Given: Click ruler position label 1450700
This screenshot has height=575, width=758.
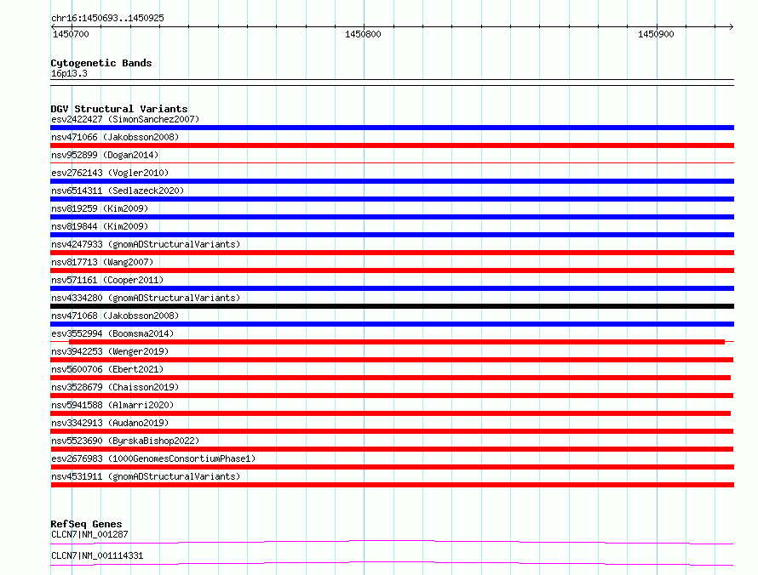Looking at the screenshot, I should (71, 34).
